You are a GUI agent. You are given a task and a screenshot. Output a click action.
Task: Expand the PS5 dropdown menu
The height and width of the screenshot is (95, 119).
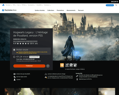click(x=15, y=5)
